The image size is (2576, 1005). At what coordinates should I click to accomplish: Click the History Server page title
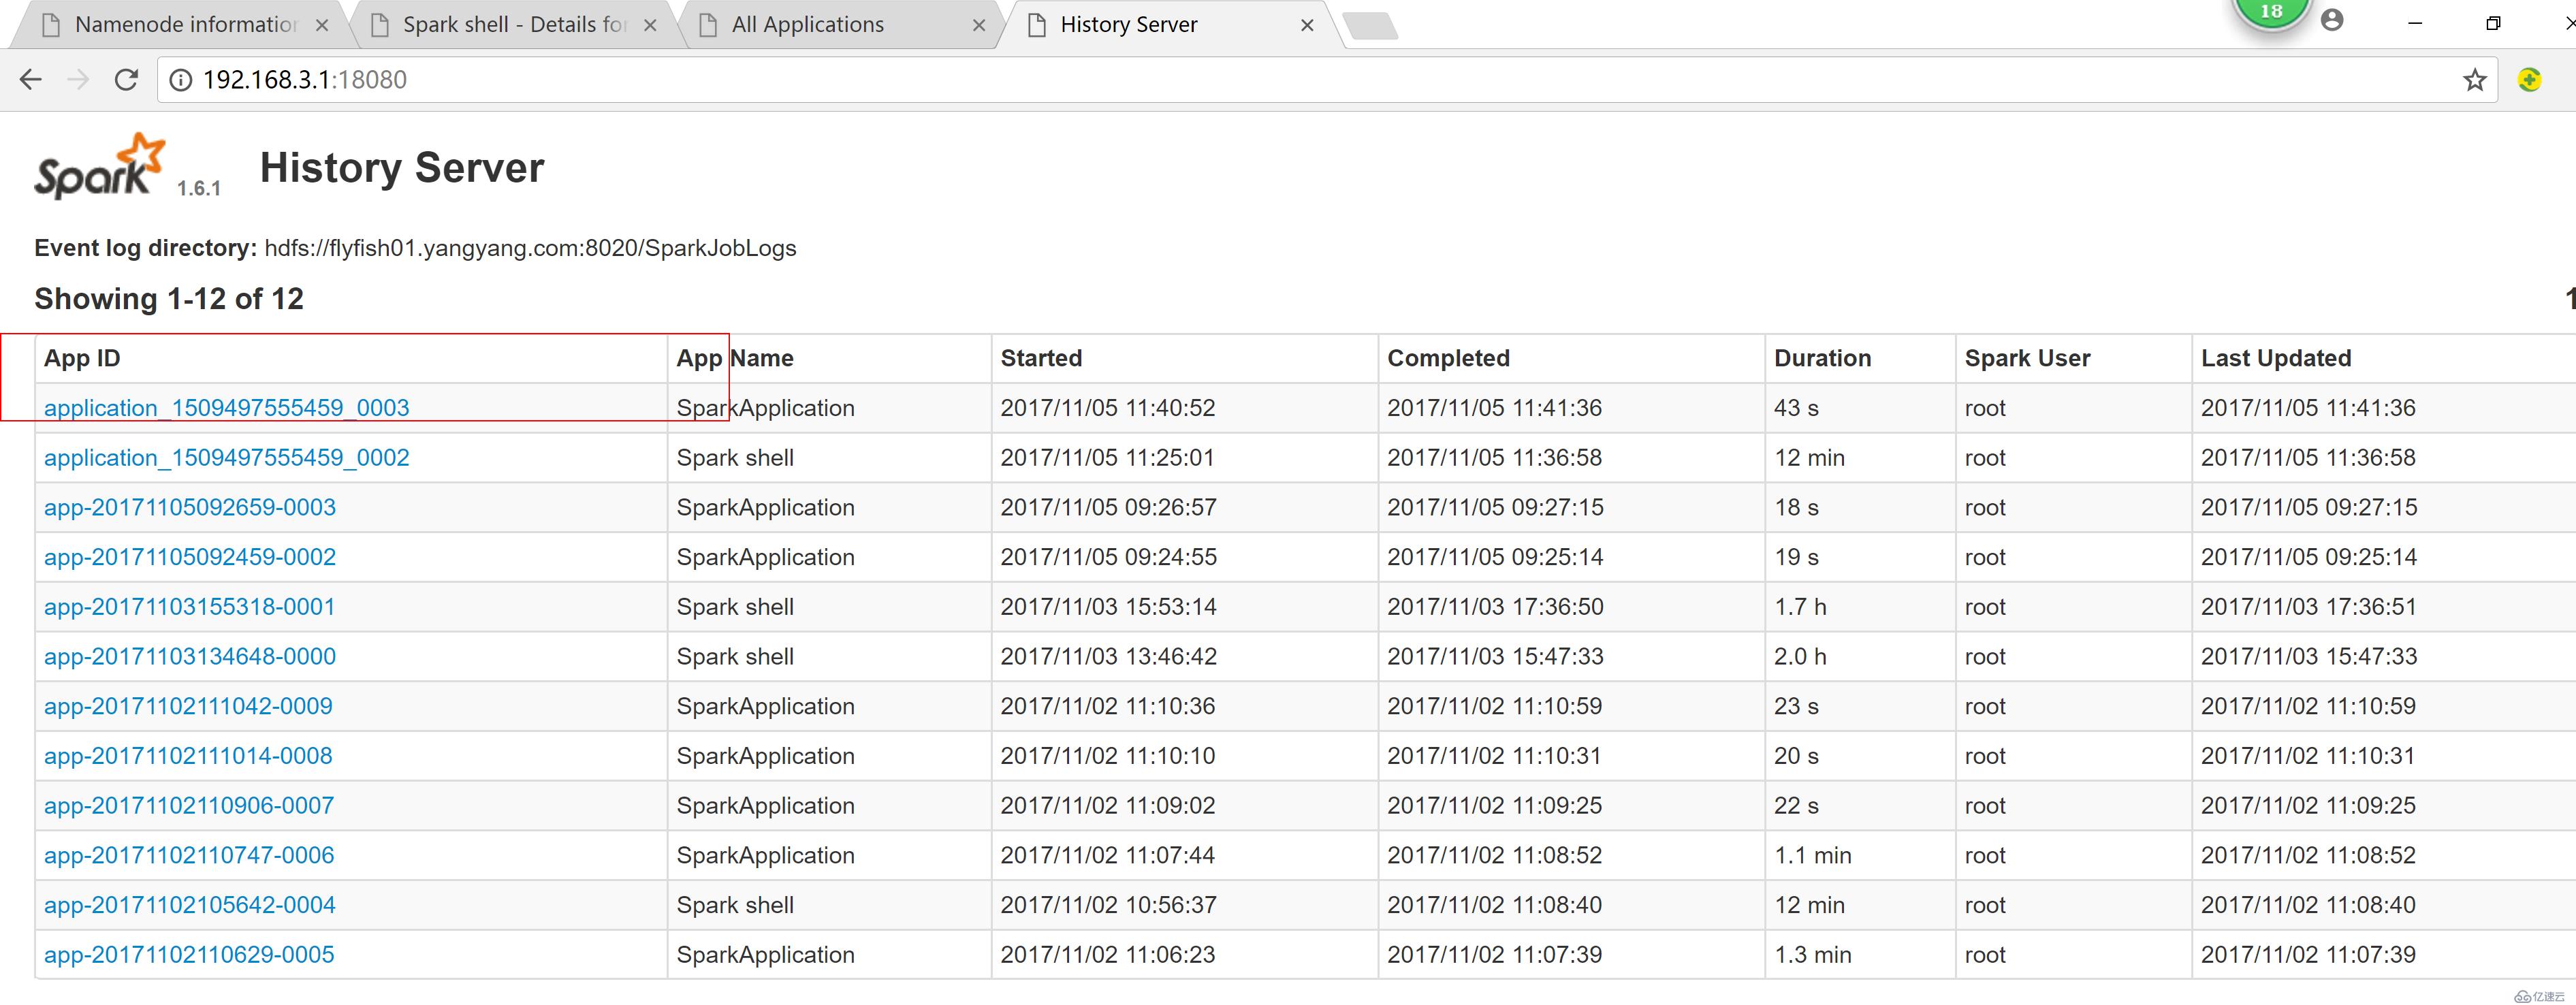pyautogui.click(x=402, y=168)
